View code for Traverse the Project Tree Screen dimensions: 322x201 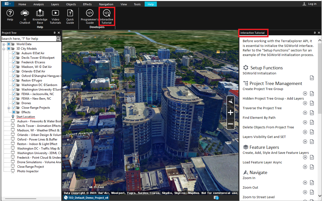(312, 113)
